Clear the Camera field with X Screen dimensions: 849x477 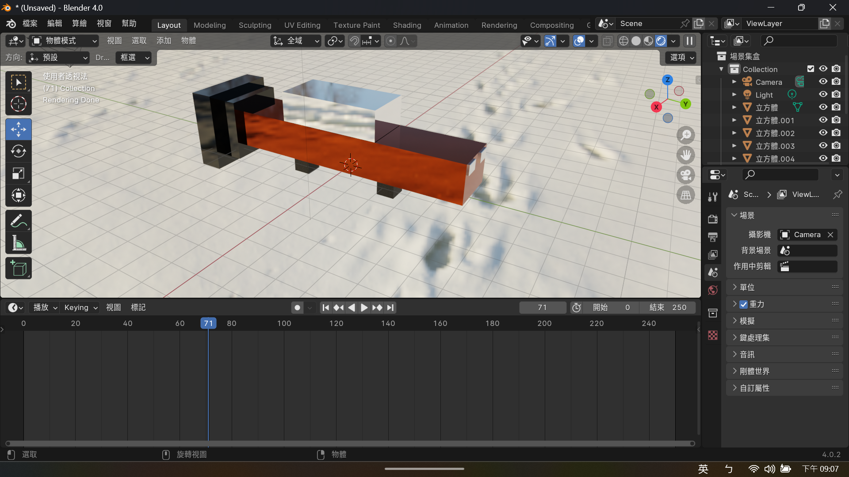click(x=830, y=235)
